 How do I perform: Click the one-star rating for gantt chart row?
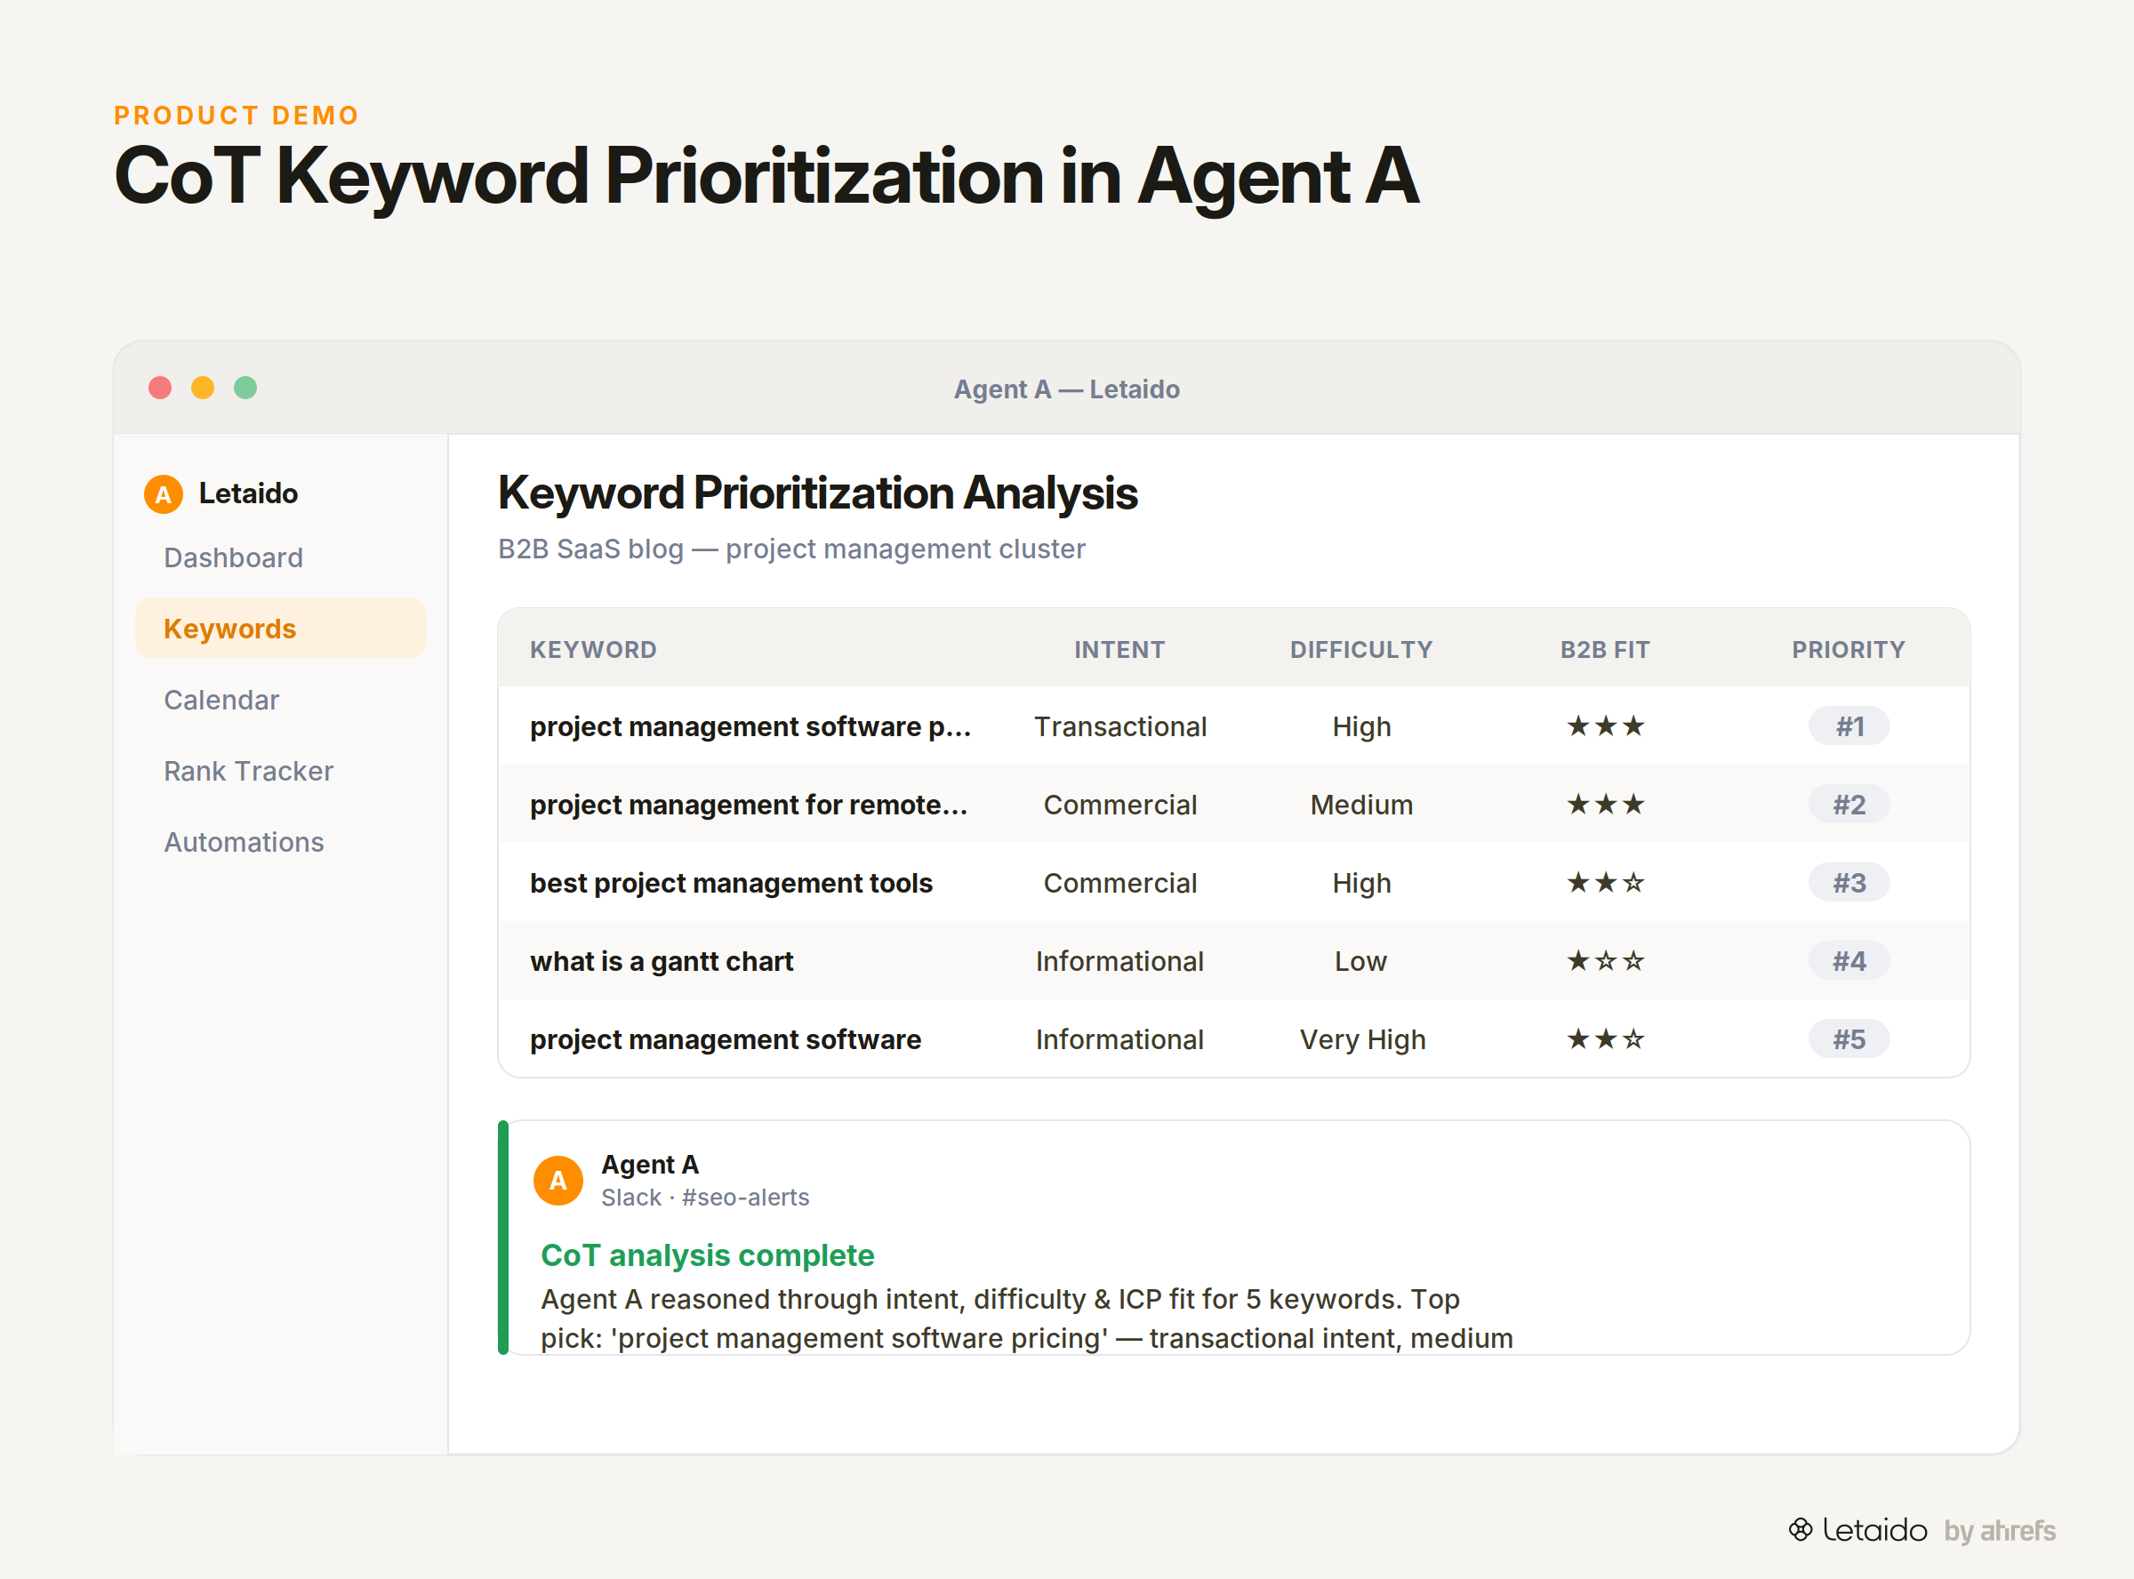coord(1606,960)
